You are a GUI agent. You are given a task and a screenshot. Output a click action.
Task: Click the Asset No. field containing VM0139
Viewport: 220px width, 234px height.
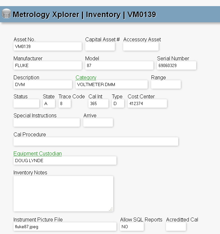pyautogui.click(x=48, y=46)
